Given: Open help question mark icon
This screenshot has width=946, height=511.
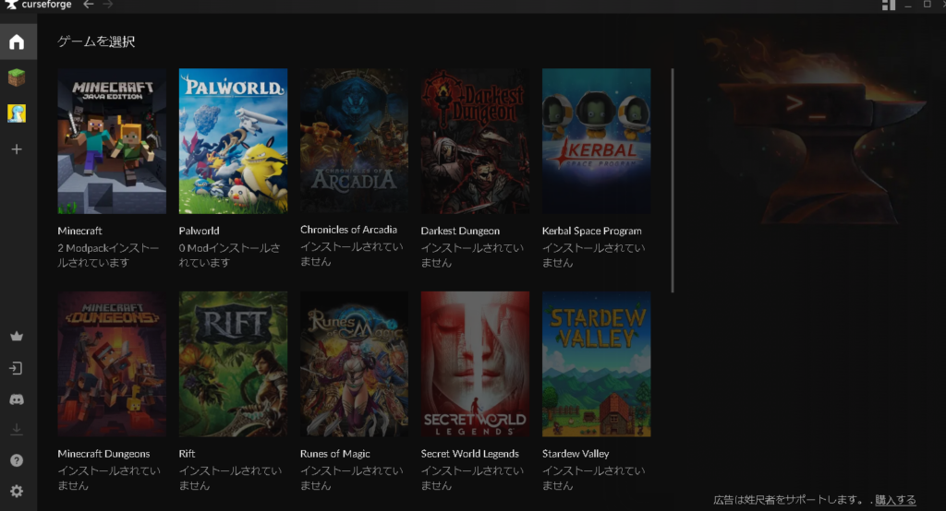Looking at the screenshot, I should point(17,460).
